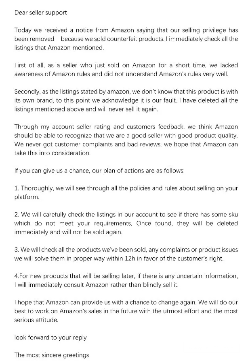Click numbered item 2 about checking the listings
Screen dimensions: 248x361
(x=126, y=223)
